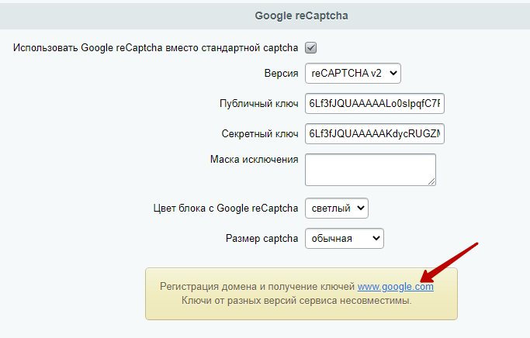This screenshot has height=338, width=530.
Task: Focus the Секретный ключ input field
Action: click(x=375, y=133)
